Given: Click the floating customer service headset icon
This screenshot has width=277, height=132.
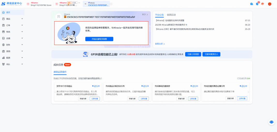Looking at the screenshot, I should pos(271,122).
